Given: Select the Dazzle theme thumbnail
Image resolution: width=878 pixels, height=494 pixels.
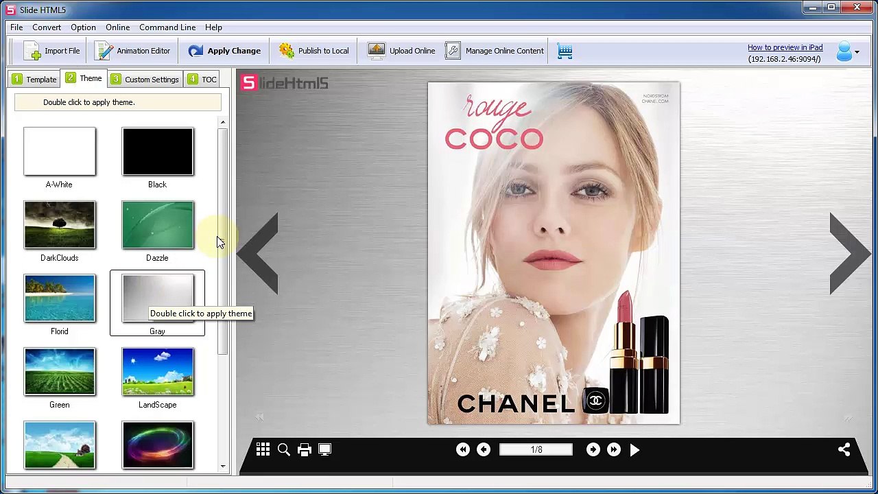Looking at the screenshot, I should click(x=158, y=225).
